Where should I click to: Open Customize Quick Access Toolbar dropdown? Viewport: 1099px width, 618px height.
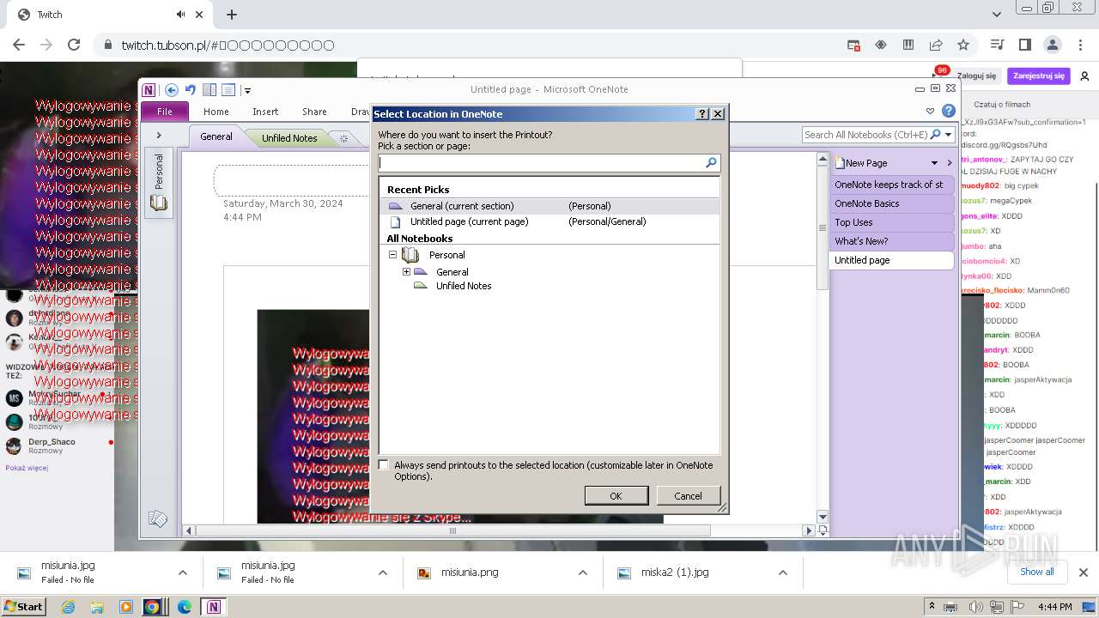tap(247, 90)
